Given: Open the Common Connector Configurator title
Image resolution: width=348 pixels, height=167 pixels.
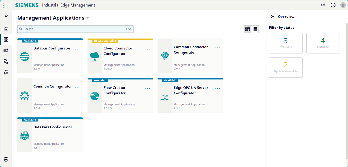Looking at the screenshot, I should (x=191, y=50).
